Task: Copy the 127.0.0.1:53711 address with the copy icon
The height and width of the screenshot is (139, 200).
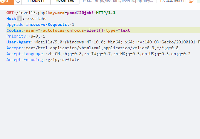Action: [191, 1]
